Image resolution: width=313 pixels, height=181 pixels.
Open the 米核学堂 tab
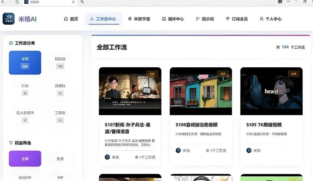(x=139, y=19)
